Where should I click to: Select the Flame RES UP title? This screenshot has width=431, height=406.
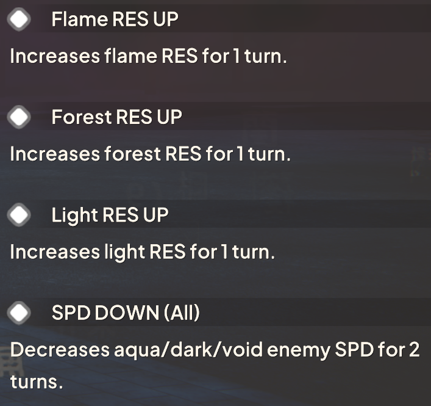tap(115, 20)
